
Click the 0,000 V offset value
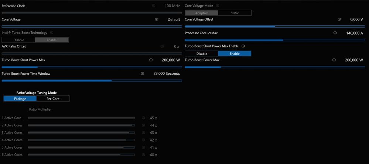[356, 19]
